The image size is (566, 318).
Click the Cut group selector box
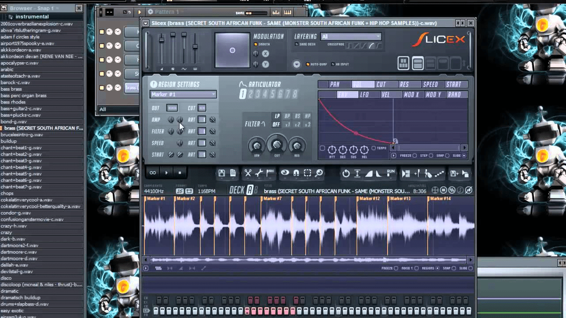(202, 108)
